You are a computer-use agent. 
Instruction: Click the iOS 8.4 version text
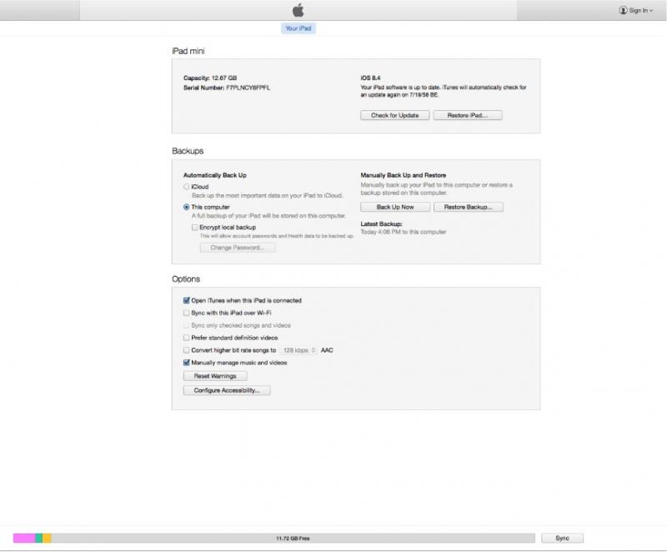[370, 78]
